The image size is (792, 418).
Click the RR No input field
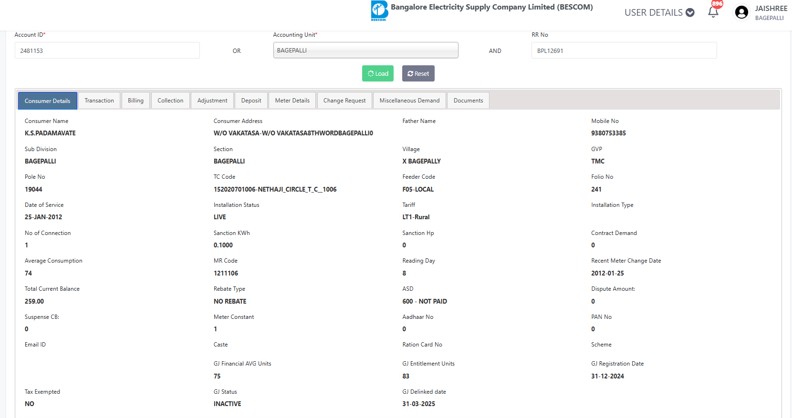tap(624, 51)
